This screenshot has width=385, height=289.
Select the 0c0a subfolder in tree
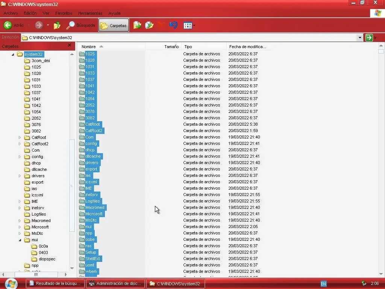pos(43,246)
